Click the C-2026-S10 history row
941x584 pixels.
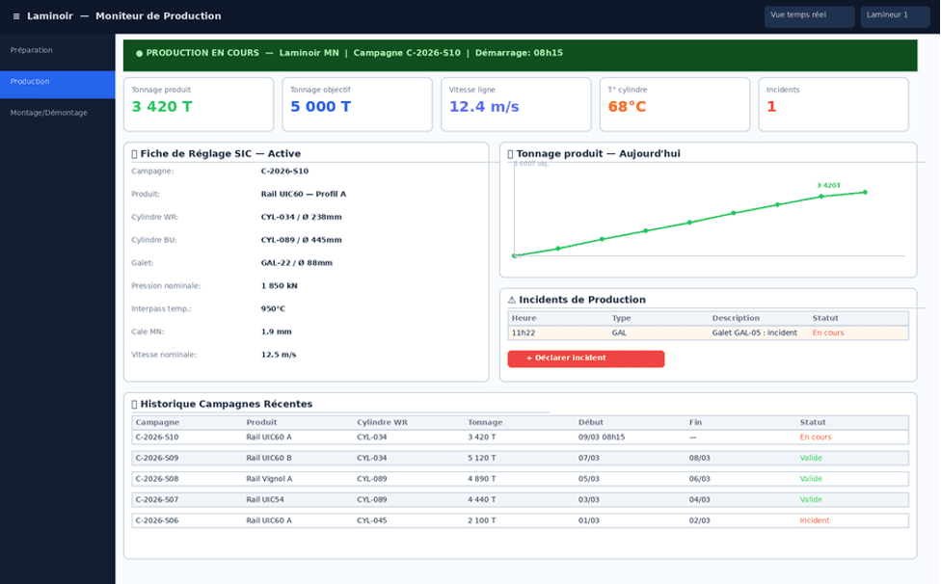520,438
